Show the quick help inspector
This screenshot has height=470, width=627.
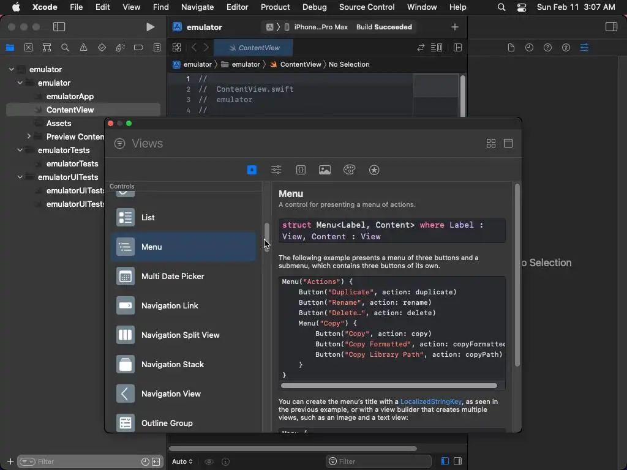click(547, 48)
